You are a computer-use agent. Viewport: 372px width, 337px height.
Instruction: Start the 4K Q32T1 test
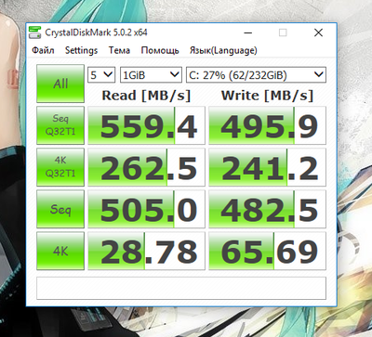[x=60, y=167]
